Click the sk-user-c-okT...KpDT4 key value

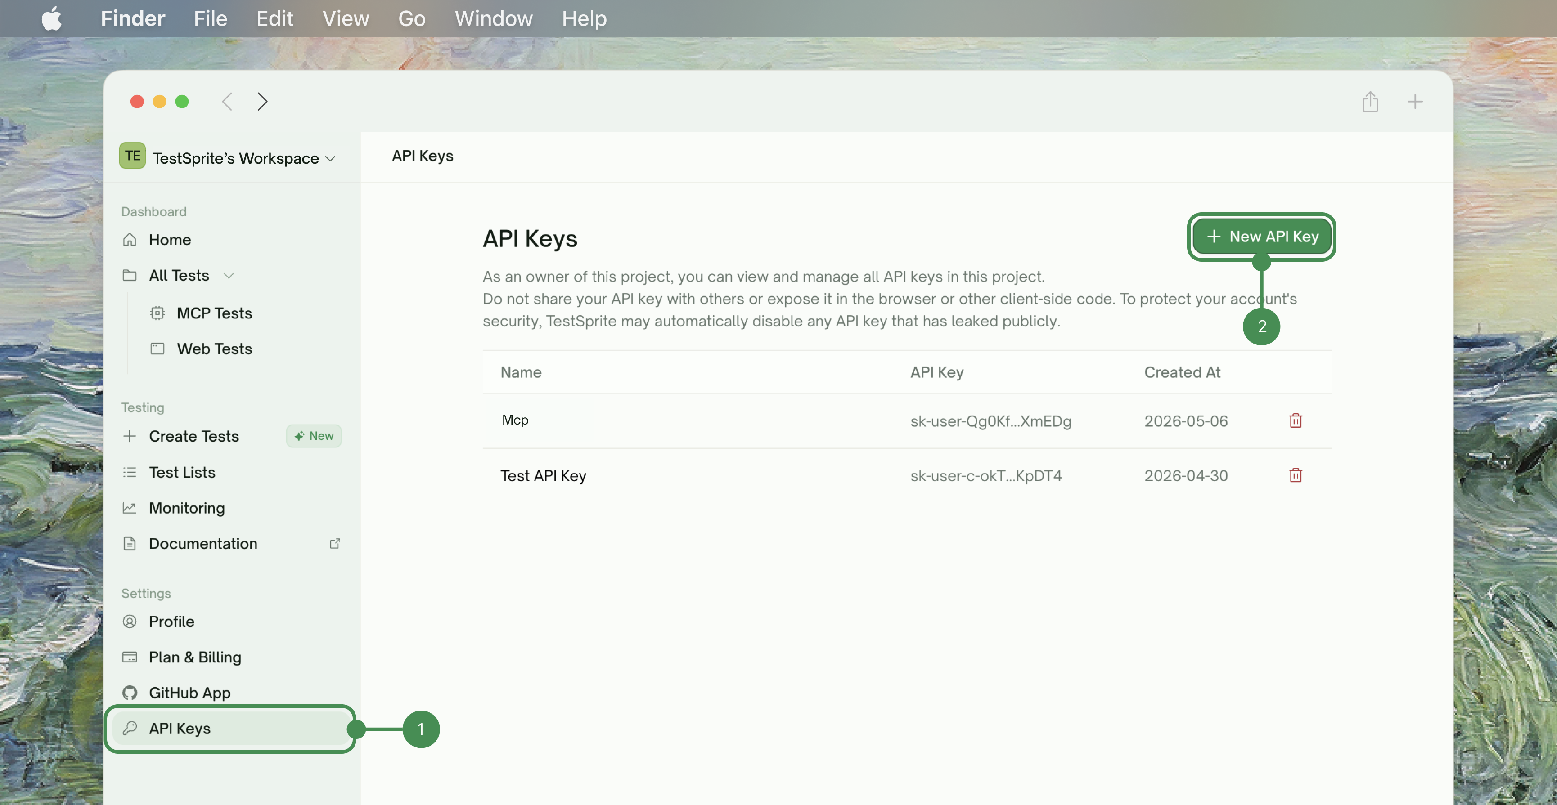(986, 476)
